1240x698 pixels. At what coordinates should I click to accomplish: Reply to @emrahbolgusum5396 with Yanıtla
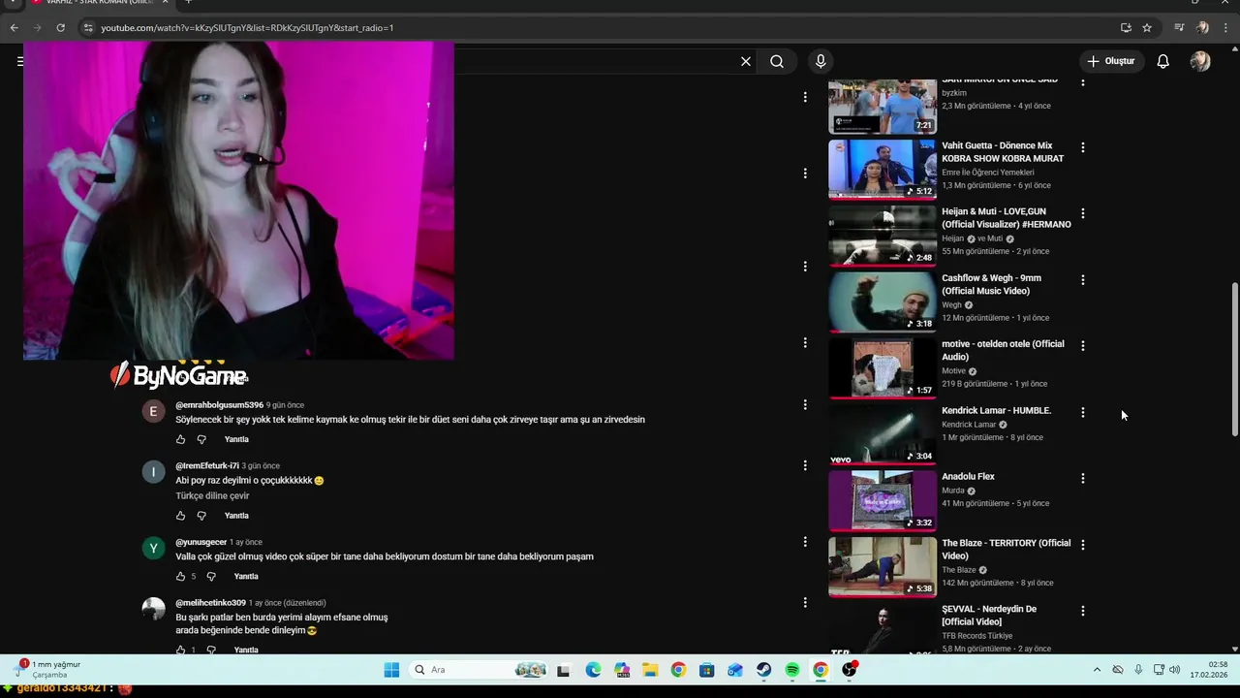(x=236, y=439)
